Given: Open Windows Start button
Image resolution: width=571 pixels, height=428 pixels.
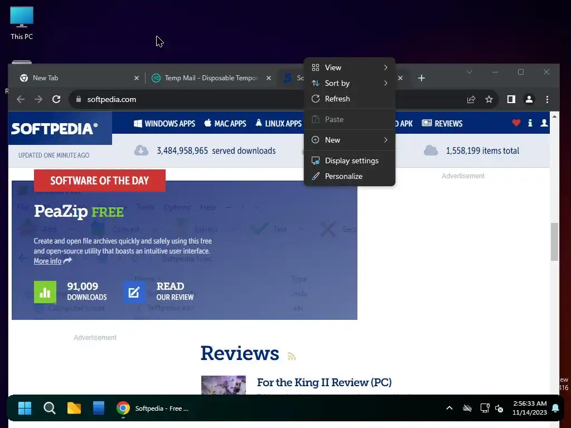Looking at the screenshot, I should pyautogui.click(x=25, y=408).
